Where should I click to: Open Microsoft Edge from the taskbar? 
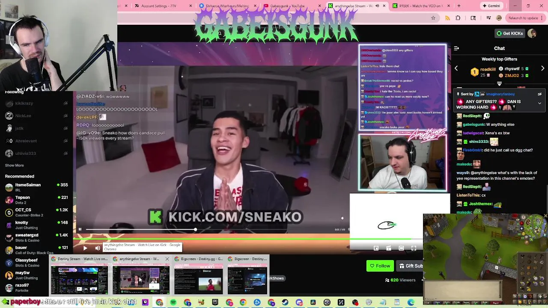pyautogui.click(x=411, y=302)
